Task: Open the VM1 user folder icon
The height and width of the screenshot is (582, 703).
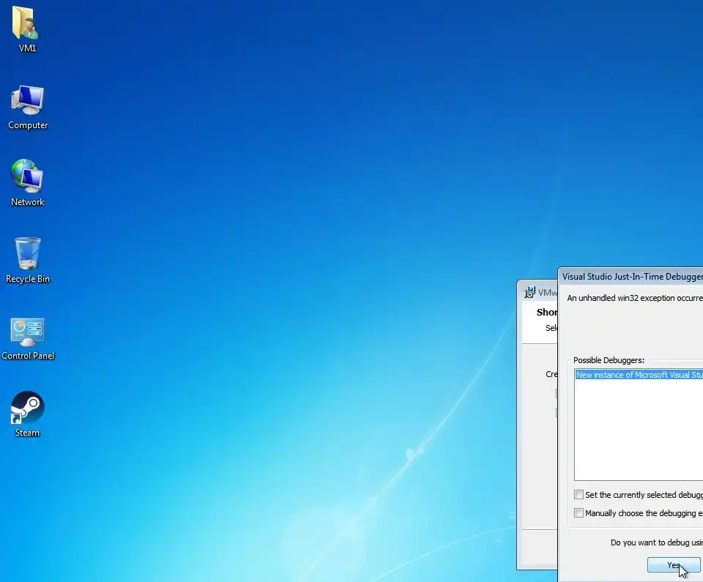Action: click(26, 23)
